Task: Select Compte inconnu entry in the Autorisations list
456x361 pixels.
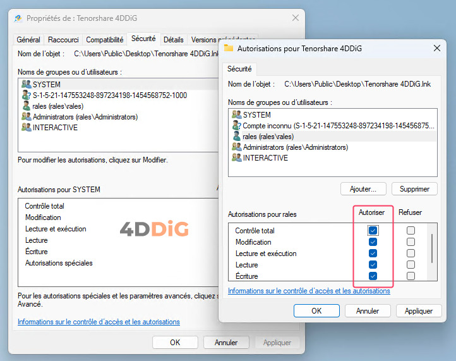Action: click(333, 125)
